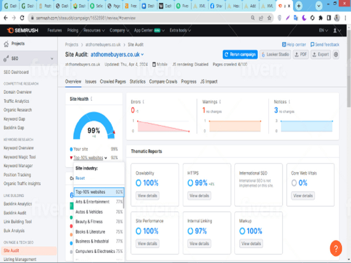
Task: Open Chrome three-dot menu
Action: pyautogui.click(x=345, y=18)
